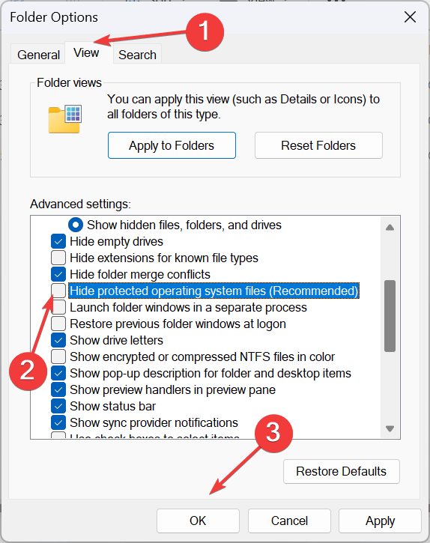Confirm with the OK button
The width and height of the screenshot is (430, 543).
pyautogui.click(x=198, y=521)
